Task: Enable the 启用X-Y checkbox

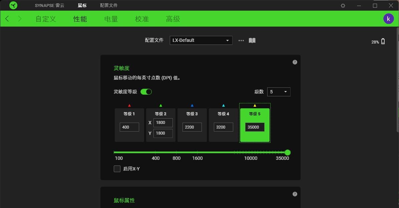Action: pos(117,169)
